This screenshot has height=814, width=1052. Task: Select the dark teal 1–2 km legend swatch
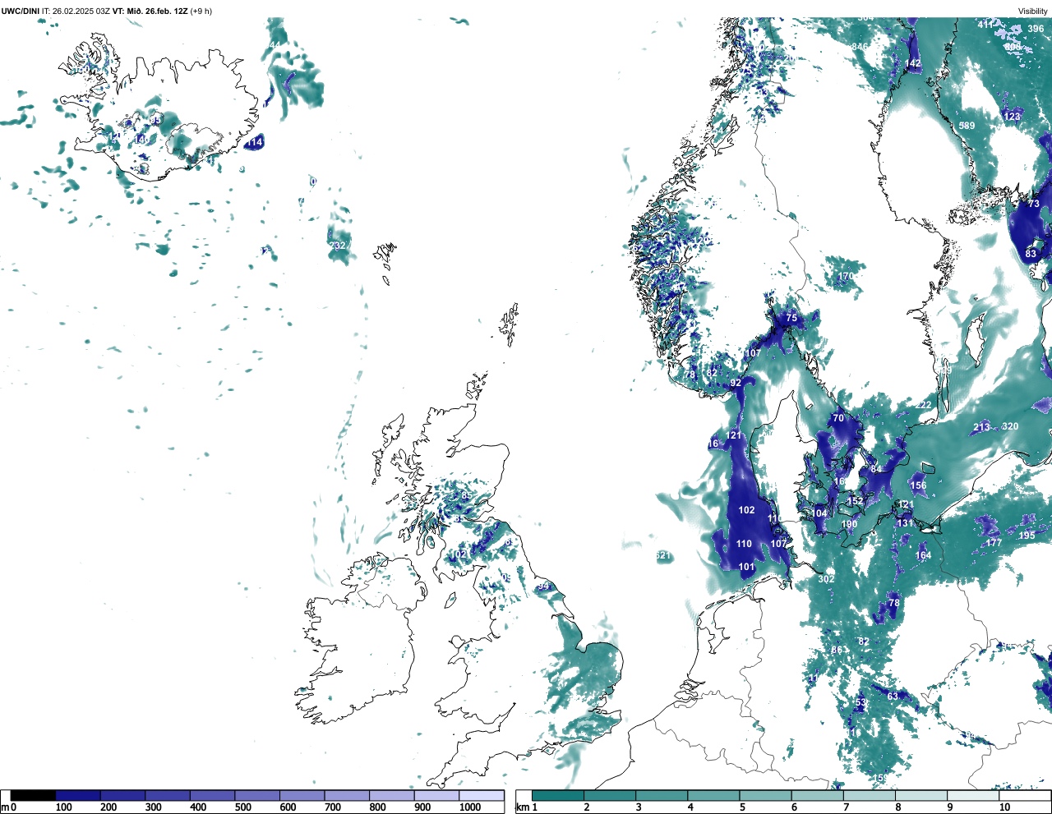558,795
